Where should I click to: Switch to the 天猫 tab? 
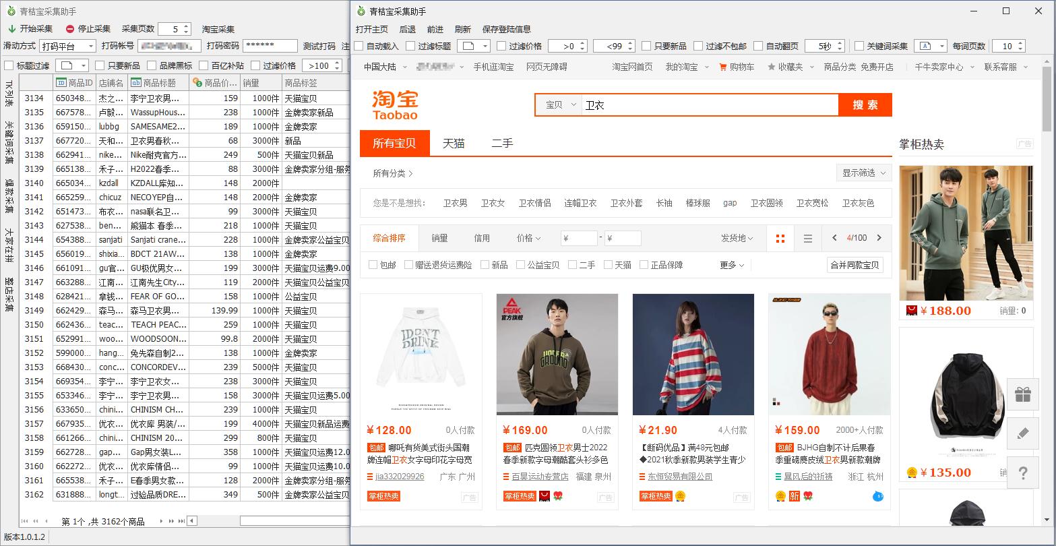[454, 143]
